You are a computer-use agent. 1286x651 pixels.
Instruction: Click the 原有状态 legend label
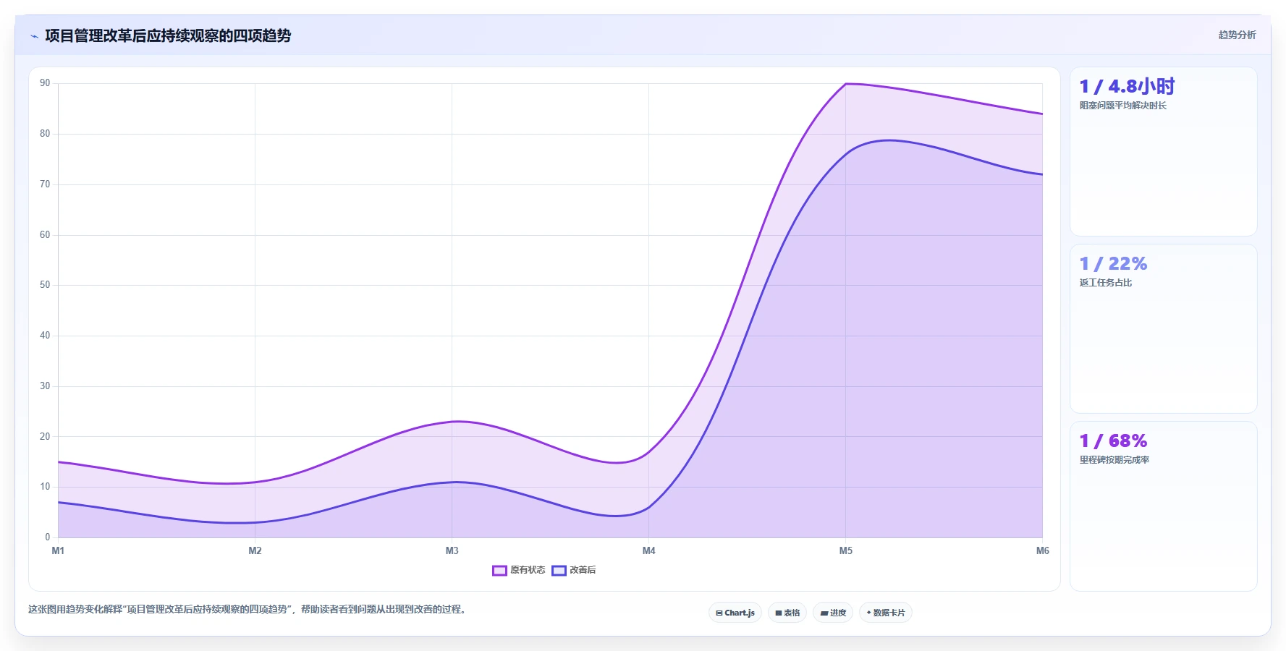pyautogui.click(x=528, y=570)
